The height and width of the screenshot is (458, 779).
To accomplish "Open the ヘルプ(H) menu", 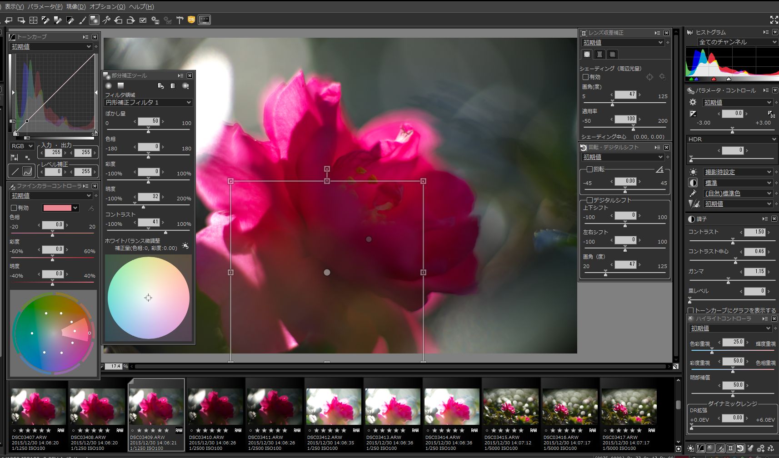I will click(x=141, y=6).
